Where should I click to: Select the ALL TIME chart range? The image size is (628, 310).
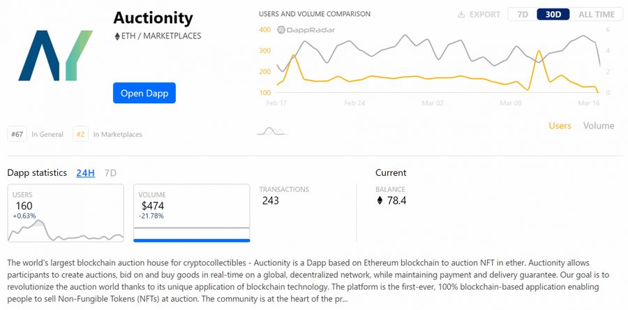(x=597, y=15)
